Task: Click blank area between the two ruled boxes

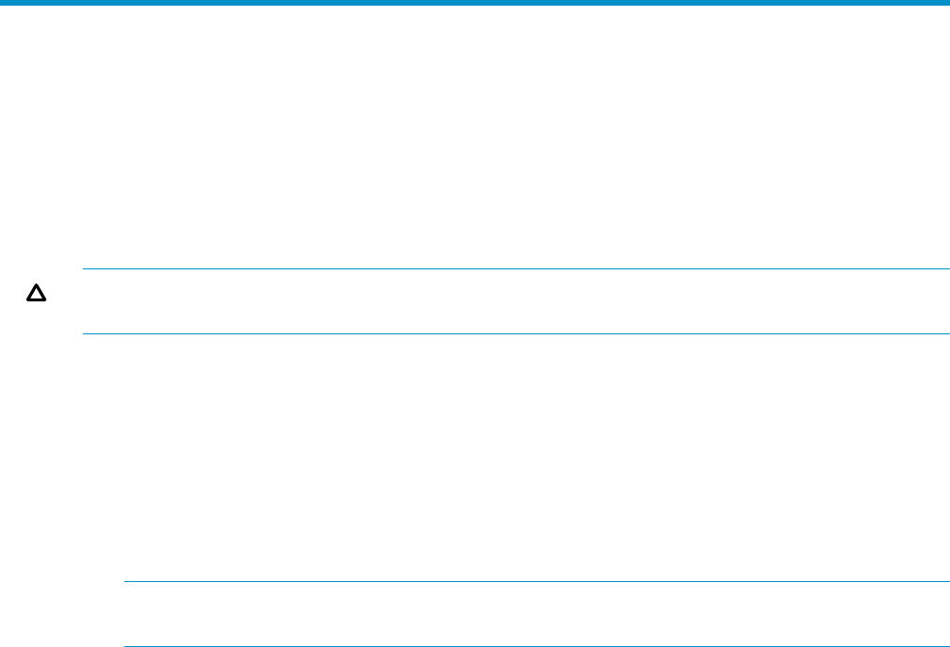Action: click(471, 457)
